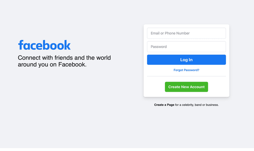
Task: Follow the Create a Page link
Action: click(x=164, y=105)
